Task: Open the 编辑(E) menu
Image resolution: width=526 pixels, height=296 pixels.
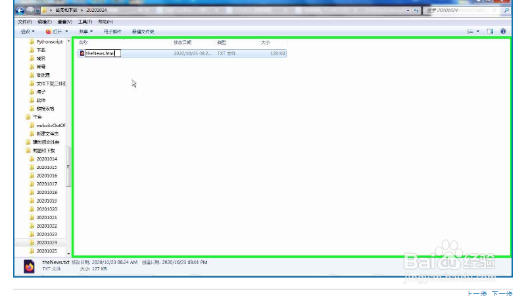Action: pos(45,22)
